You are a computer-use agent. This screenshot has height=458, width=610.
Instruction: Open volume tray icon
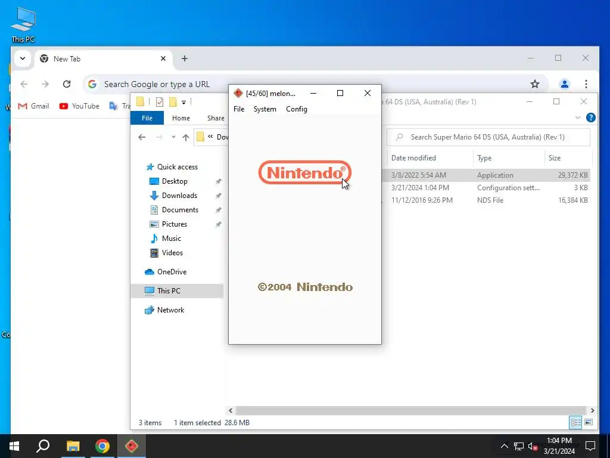532,446
